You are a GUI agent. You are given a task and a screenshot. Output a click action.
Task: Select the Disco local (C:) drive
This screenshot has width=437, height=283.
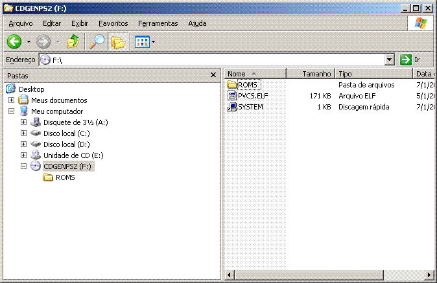tap(67, 133)
